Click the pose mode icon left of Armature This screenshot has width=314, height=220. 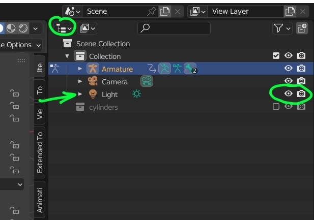[54, 69]
